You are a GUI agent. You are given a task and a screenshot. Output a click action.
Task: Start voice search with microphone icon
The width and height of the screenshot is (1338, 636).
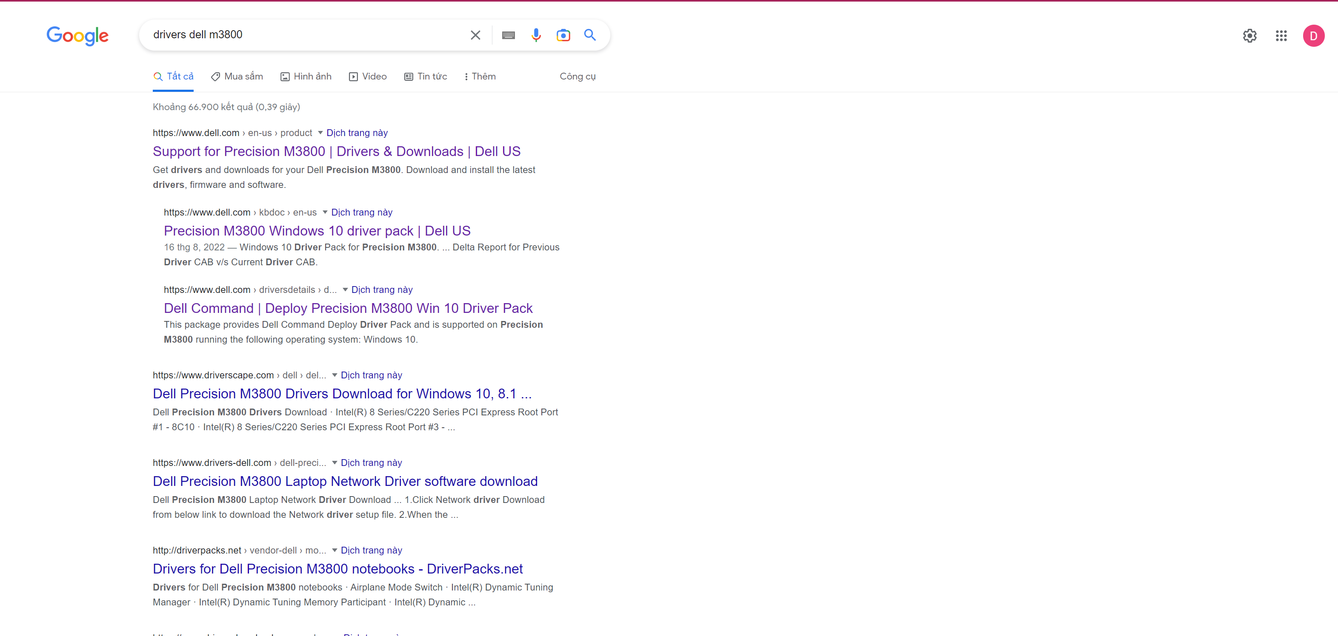[536, 35]
